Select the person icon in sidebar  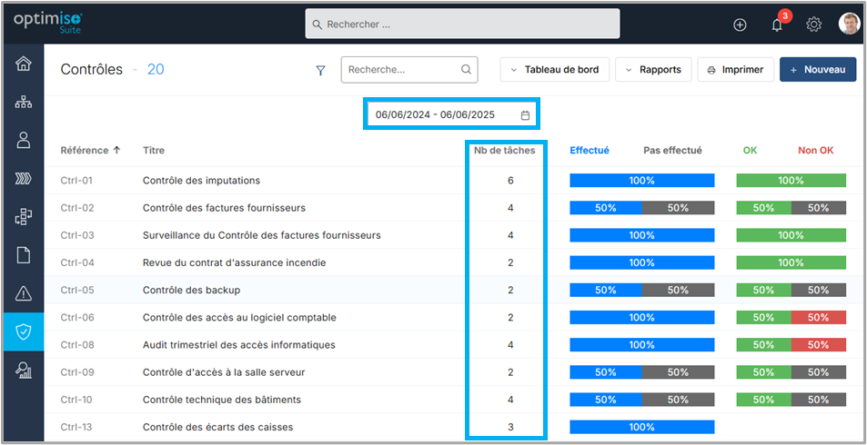[23, 140]
